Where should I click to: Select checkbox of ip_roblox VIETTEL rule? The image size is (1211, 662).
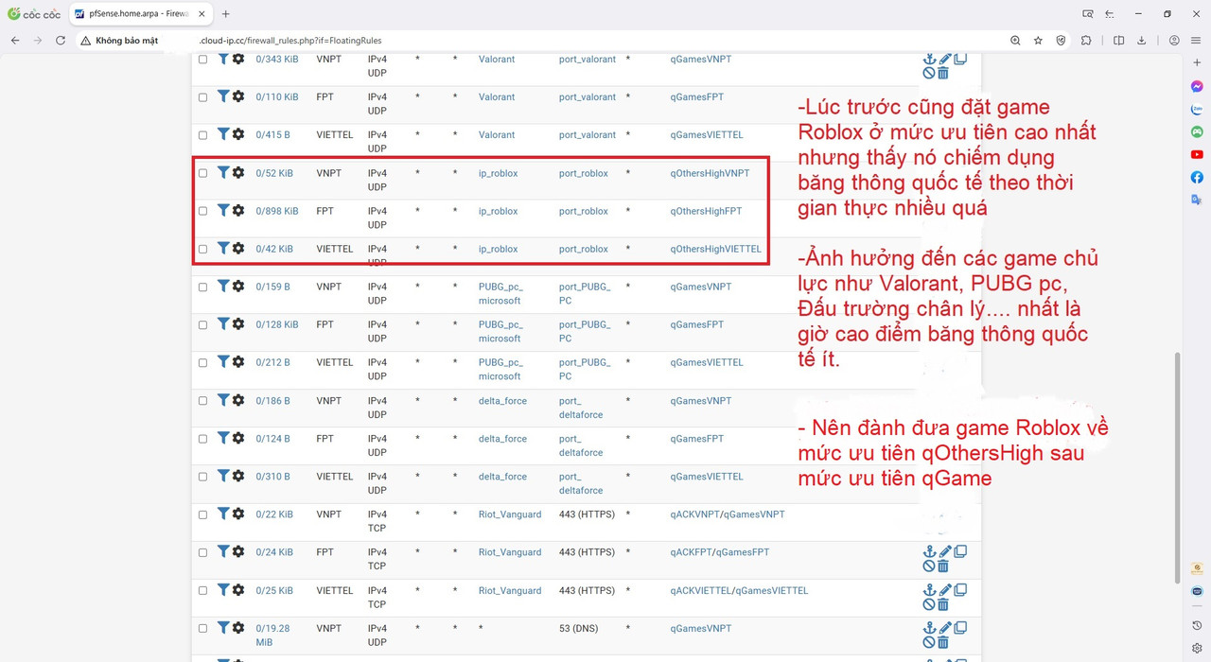point(202,250)
